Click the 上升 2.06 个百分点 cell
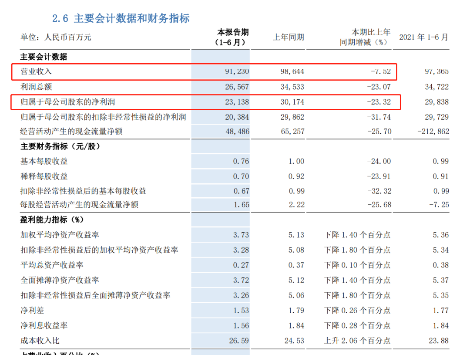The height and width of the screenshot is (355, 470). (x=357, y=341)
